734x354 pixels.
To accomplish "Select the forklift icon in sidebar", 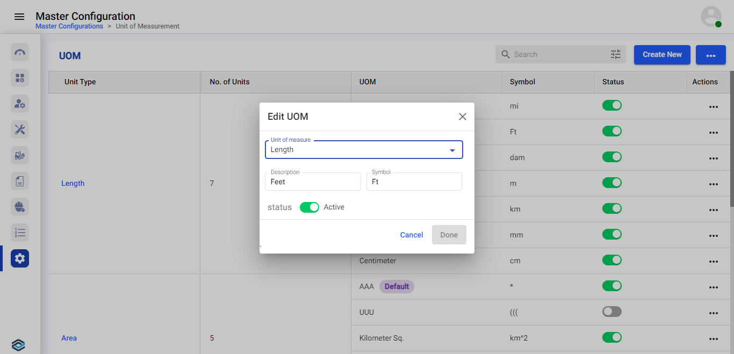I will (20, 155).
